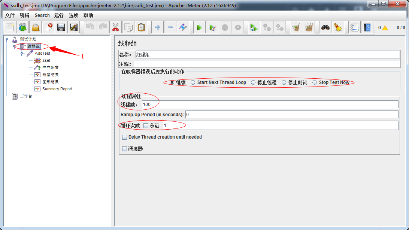The image size is (409, 230).
Task: Select the 图形结果 tree item
Action: [x=51, y=82]
